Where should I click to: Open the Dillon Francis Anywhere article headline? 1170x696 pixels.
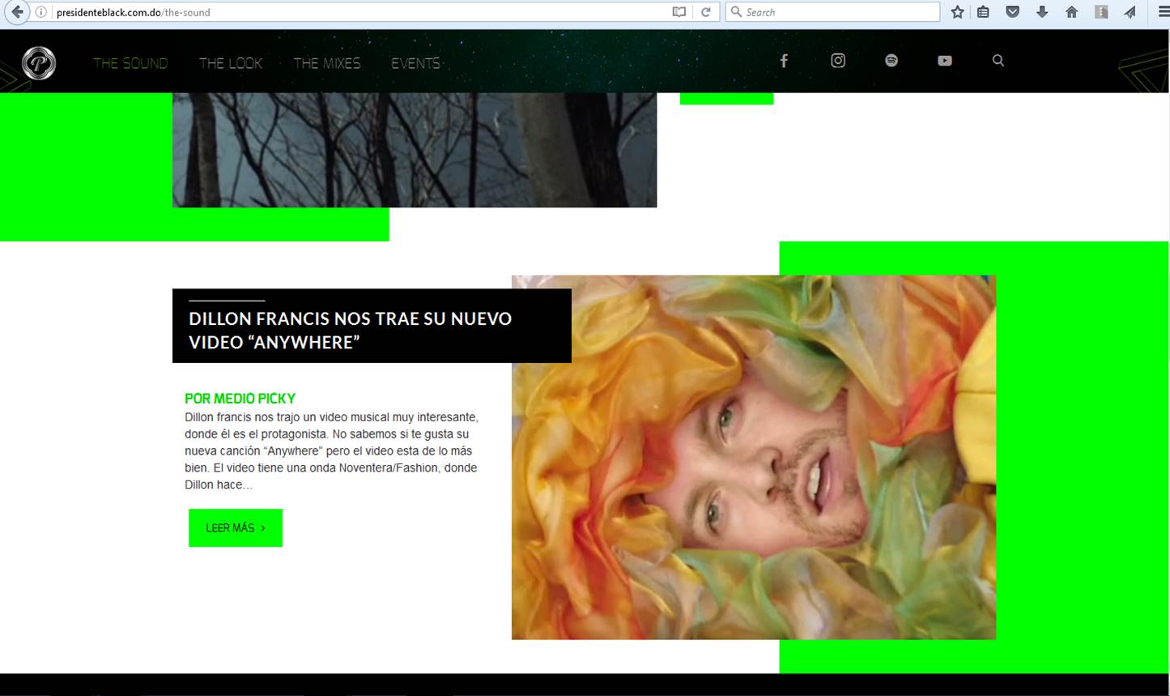351,330
